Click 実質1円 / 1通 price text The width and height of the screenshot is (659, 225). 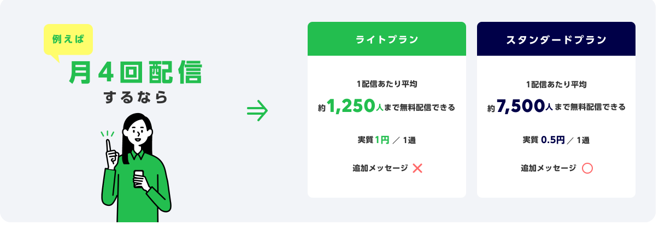point(387,140)
